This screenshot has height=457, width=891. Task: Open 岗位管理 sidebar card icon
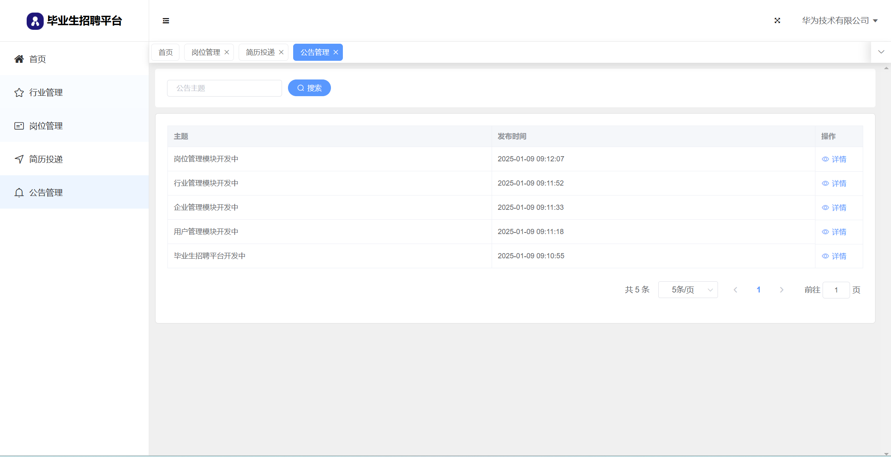pos(19,126)
